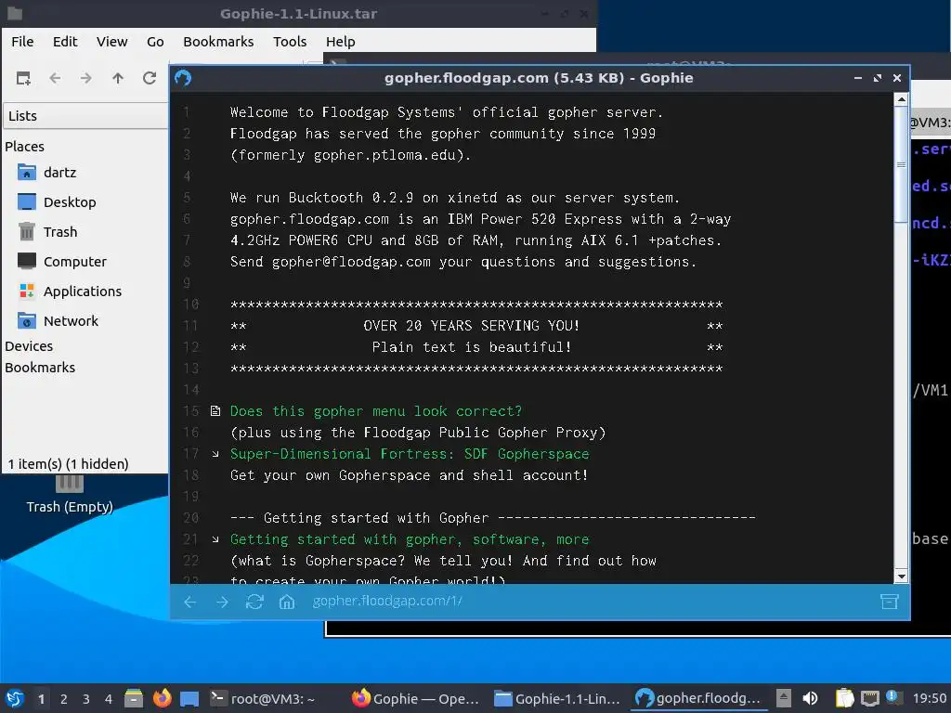Click the '1 item(s) (1 hidden)' status text

pos(68,464)
